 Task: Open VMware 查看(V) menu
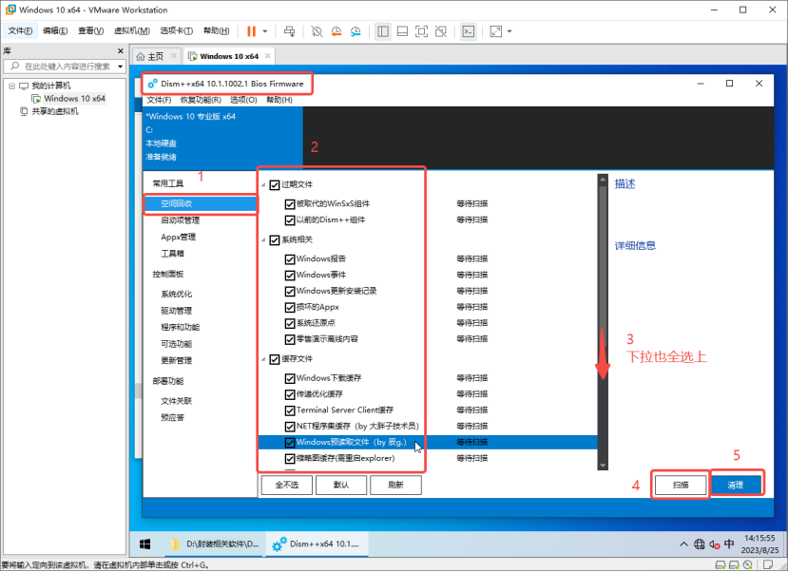tap(90, 31)
